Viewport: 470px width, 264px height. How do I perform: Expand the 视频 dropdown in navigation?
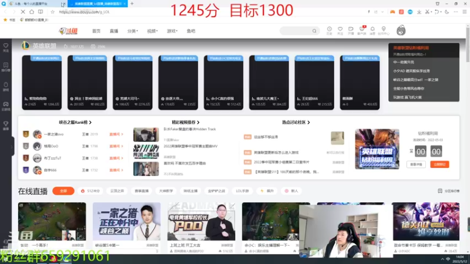[152, 31]
